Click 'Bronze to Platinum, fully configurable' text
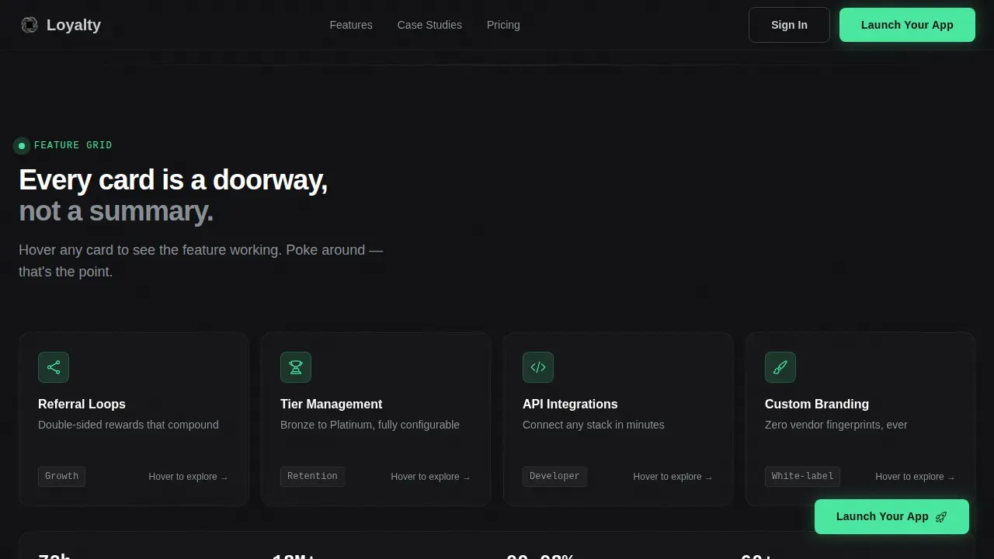 [x=370, y=425]
